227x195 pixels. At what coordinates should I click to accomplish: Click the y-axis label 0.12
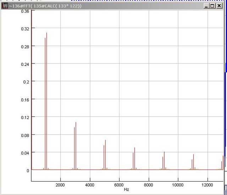click(x=25, y=117)
